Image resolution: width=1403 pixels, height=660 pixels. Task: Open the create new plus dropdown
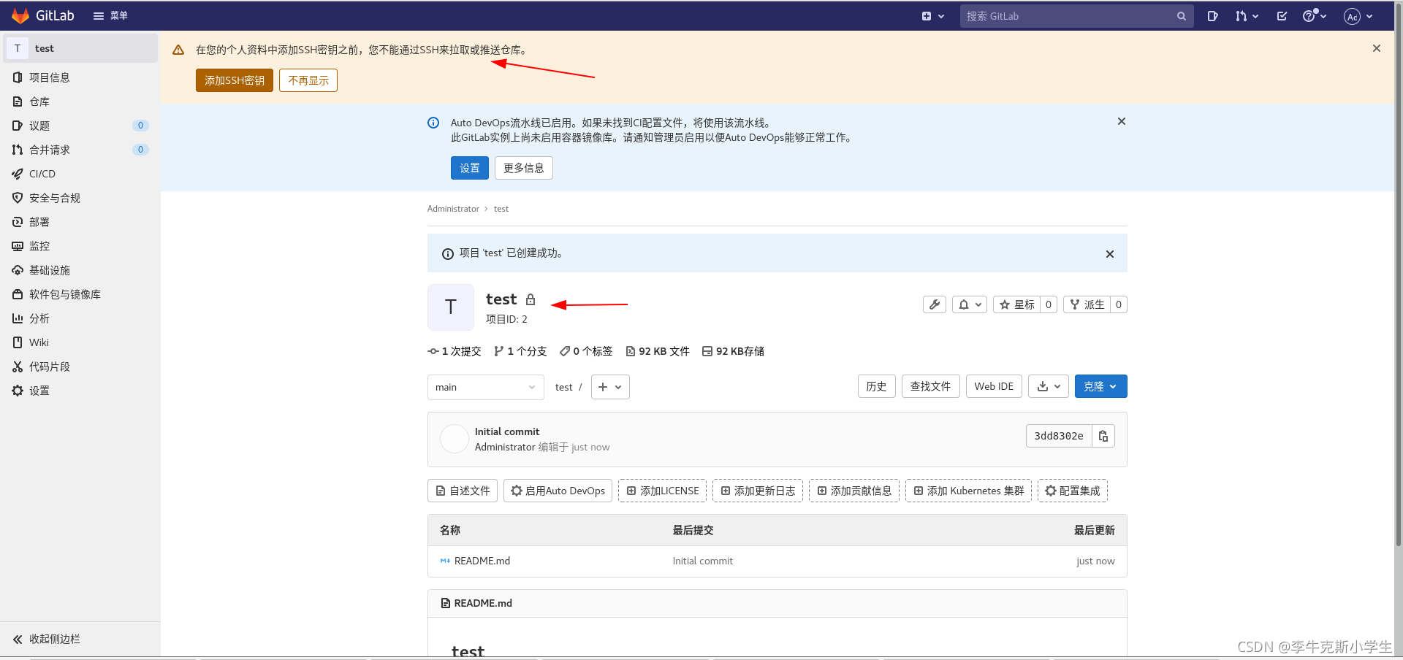(933, 16)
